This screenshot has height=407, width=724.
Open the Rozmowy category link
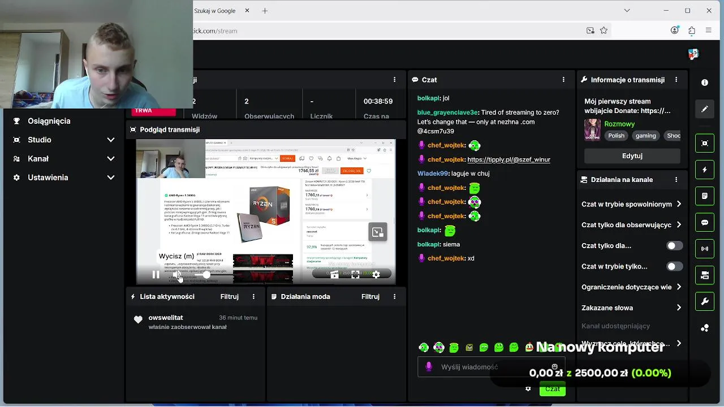pos(619,124)
